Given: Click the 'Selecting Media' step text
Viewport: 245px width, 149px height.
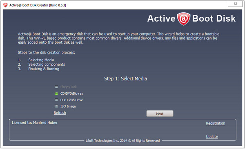Looking at the screenshot, I should (x=41, y=60).
